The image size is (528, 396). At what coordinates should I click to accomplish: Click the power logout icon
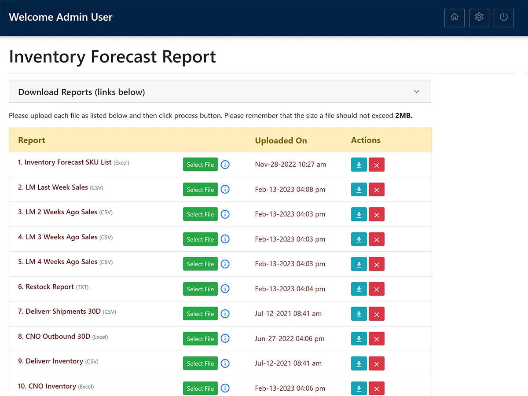coord(504,18)
